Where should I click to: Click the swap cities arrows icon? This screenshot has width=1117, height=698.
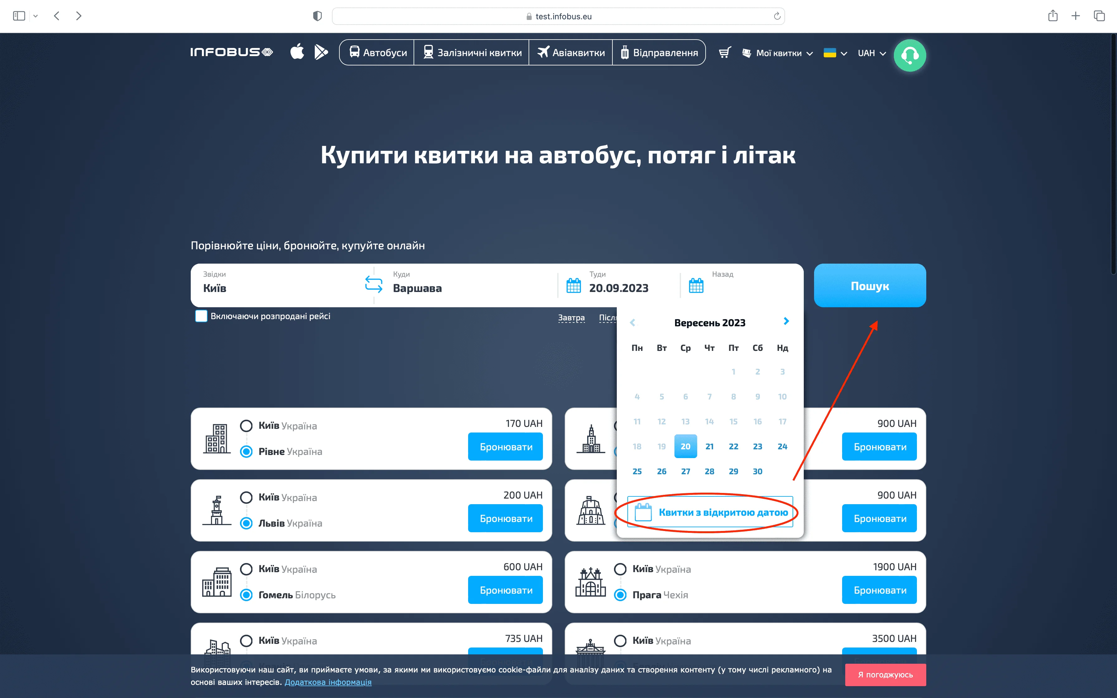point(373,284)
